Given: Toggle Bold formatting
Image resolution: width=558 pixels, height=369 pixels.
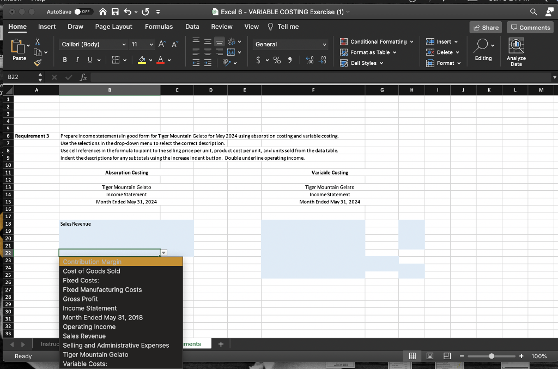Looking at the screenshot, I should tap(65, 60).
